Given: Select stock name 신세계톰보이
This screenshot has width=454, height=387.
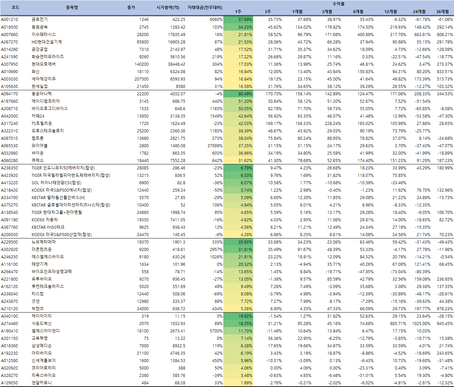Looking at the screenshot, I should (x=44, y=360).
